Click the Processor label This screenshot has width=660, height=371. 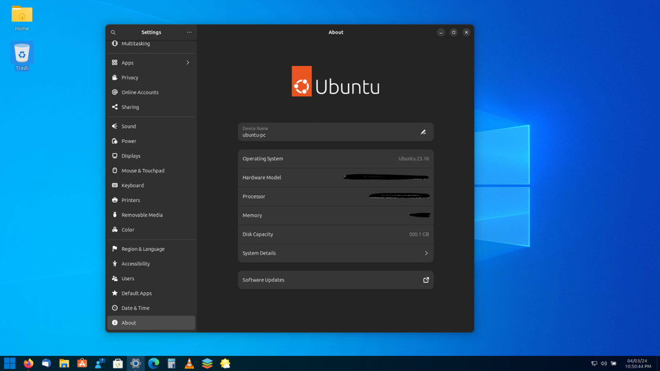point(254,196)
